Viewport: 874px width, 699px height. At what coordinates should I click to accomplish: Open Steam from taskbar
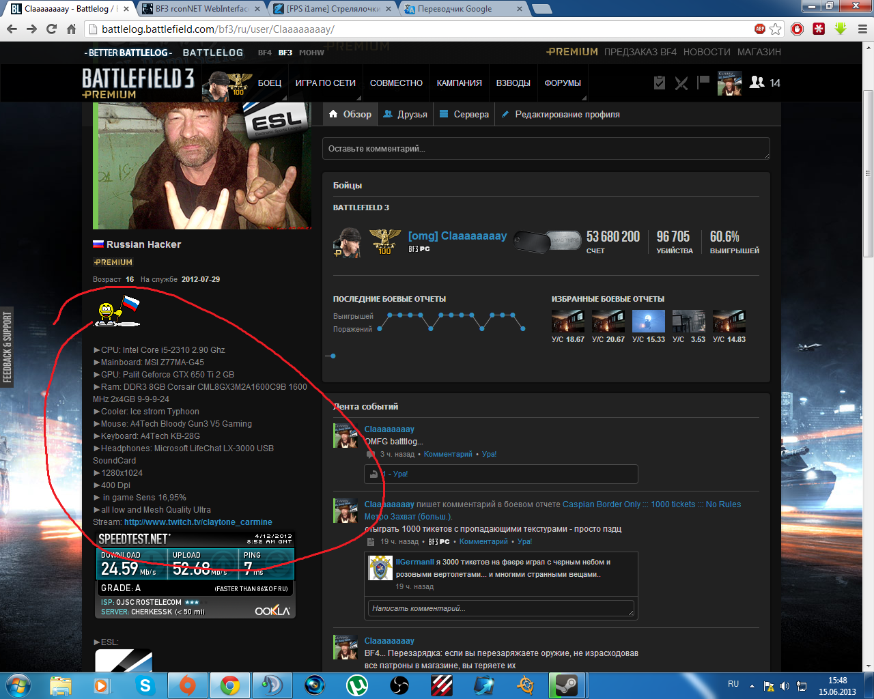coord(567,685)
